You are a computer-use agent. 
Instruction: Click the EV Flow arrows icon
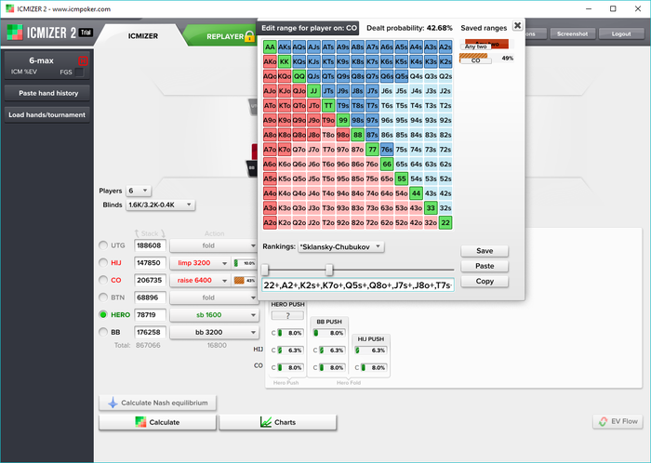pos(604,421)
